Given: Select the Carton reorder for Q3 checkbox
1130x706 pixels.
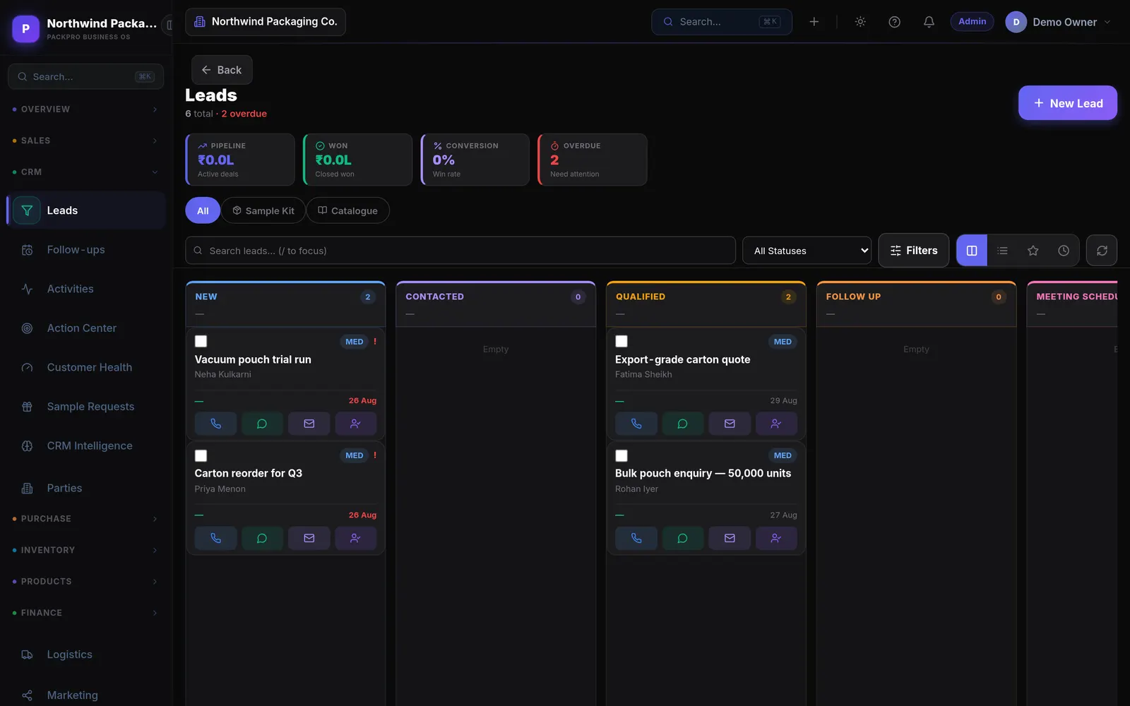Looking at the screenshot, I should point(201,456).
